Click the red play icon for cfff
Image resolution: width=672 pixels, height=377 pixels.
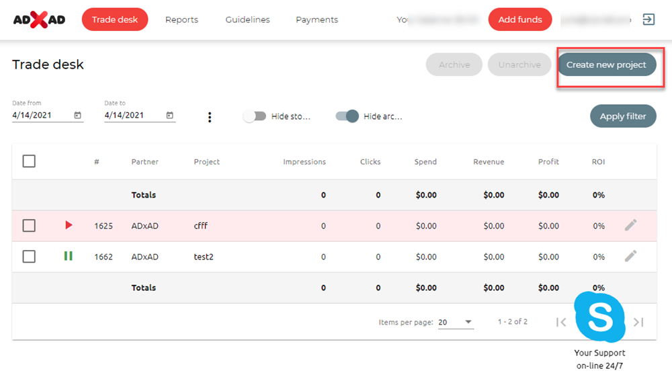click(69, 225)
